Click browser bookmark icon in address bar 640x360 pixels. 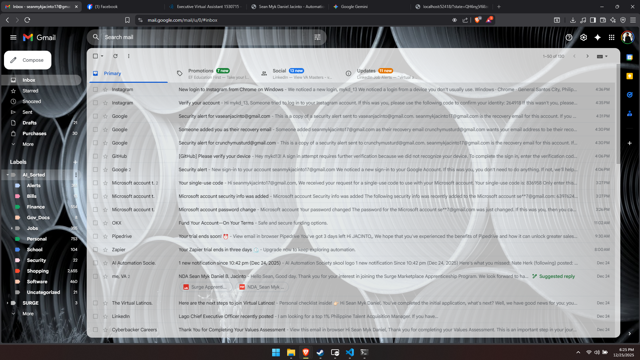(x=127, y=20)
